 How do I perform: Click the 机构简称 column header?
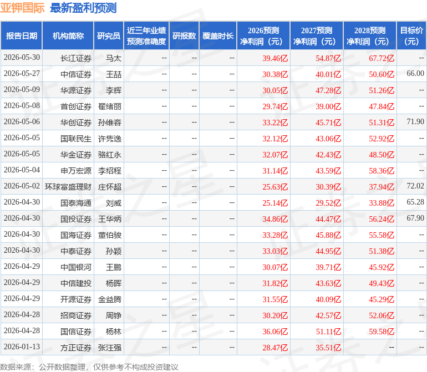click(x=68, y=35)
